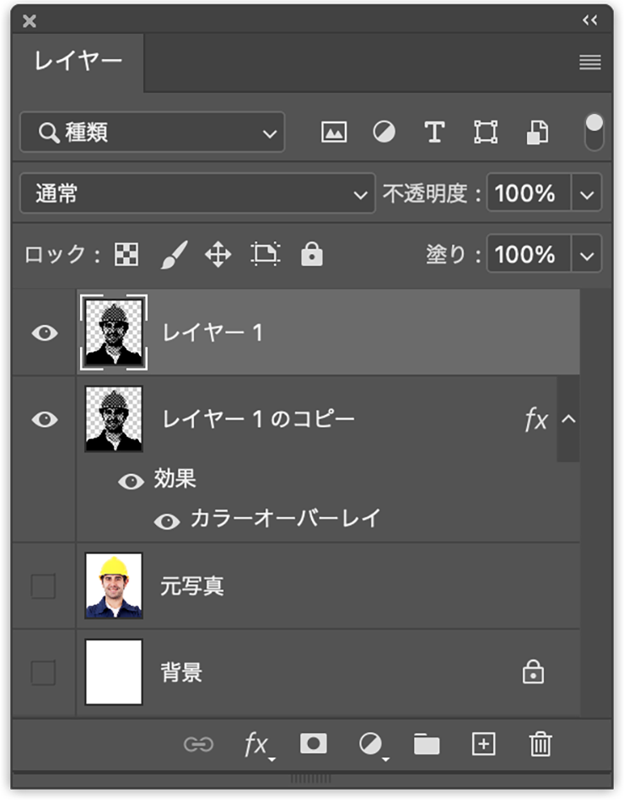Turn off the layer filtering switch
The image size is (624, 804).
594,132
